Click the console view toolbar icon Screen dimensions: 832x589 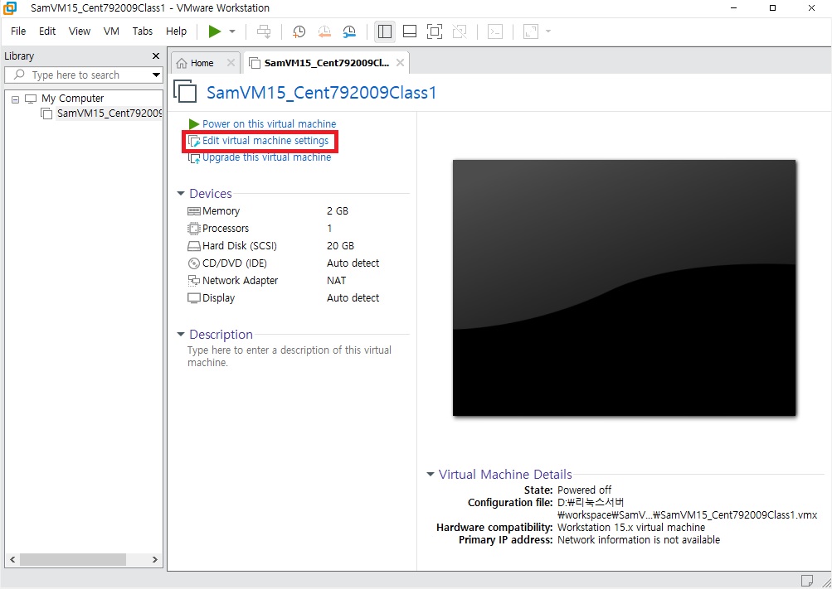(x=495, y=31)
